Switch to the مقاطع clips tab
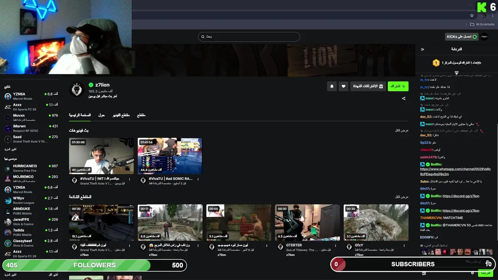Viewport: 498px width, 280px height. pyautogui.click(x=141, y=115)
